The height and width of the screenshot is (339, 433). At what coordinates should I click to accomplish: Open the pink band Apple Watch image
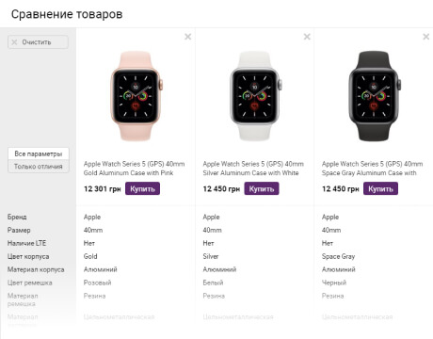(x=136, y=96)
